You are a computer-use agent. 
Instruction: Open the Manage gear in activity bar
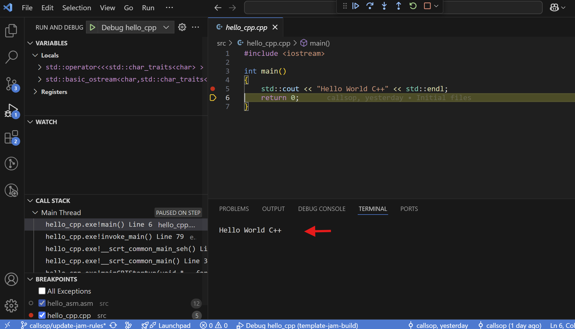pyautogui.click(x=11, y=306)
